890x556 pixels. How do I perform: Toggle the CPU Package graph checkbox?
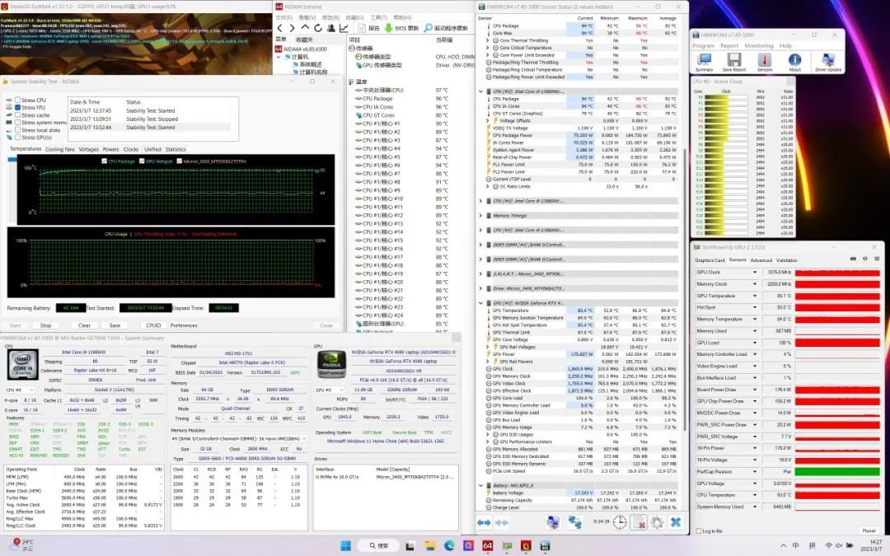pyautogui.click(x=104, y=161)
